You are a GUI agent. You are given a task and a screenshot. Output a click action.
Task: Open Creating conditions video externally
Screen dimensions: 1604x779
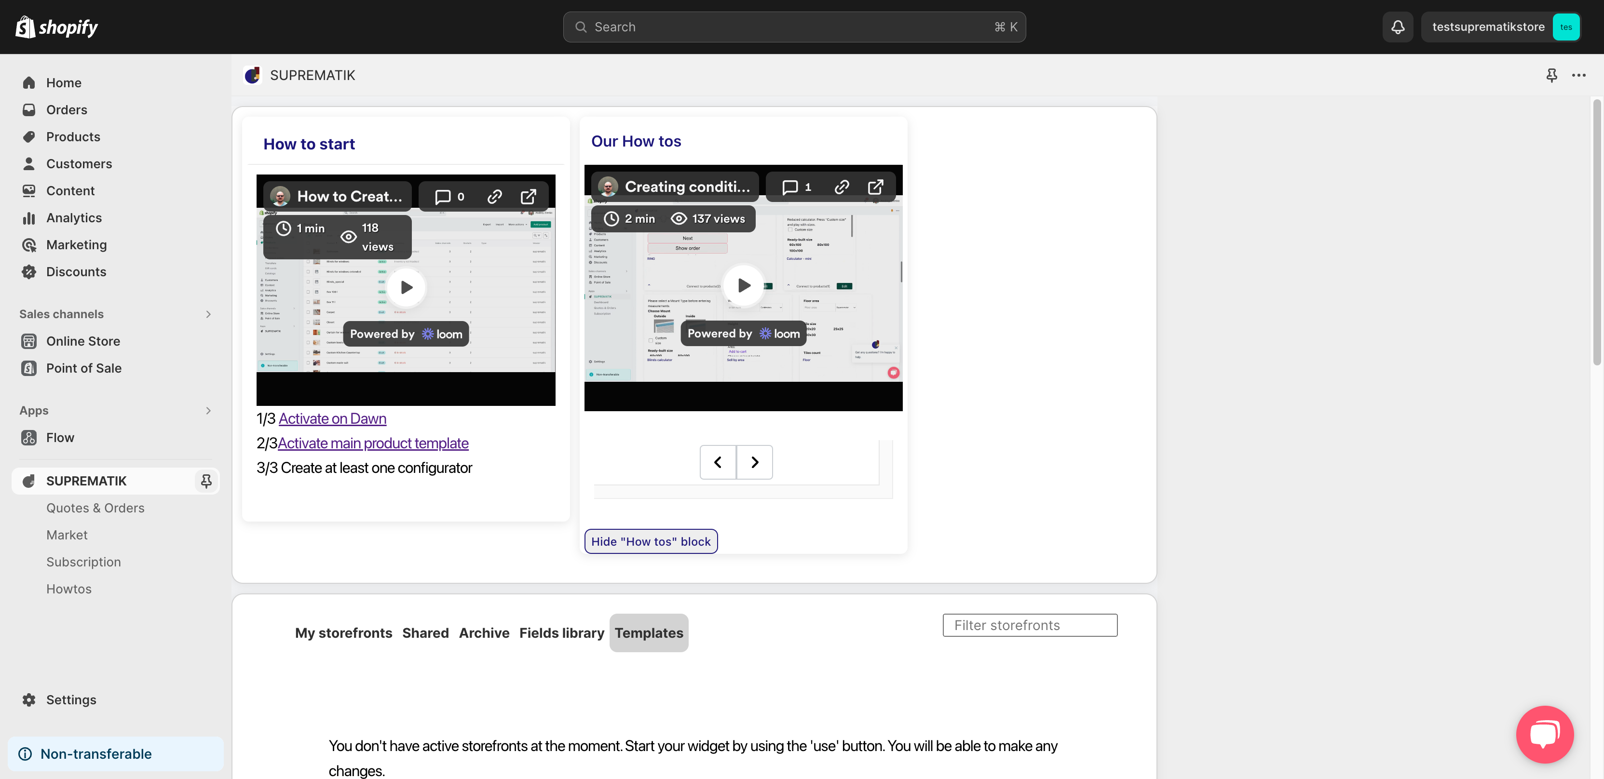(875, 187)
